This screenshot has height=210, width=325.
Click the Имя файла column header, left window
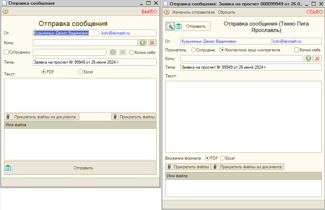[80, 125]
